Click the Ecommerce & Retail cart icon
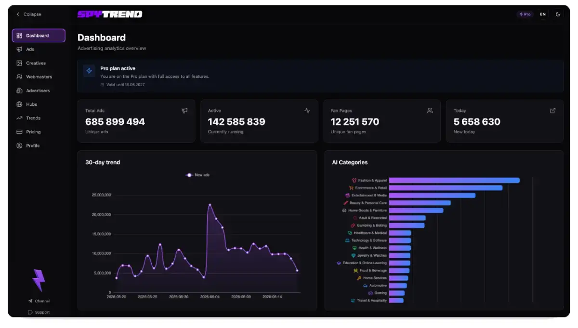The image size is (578, 328). [x=351, y=188]
